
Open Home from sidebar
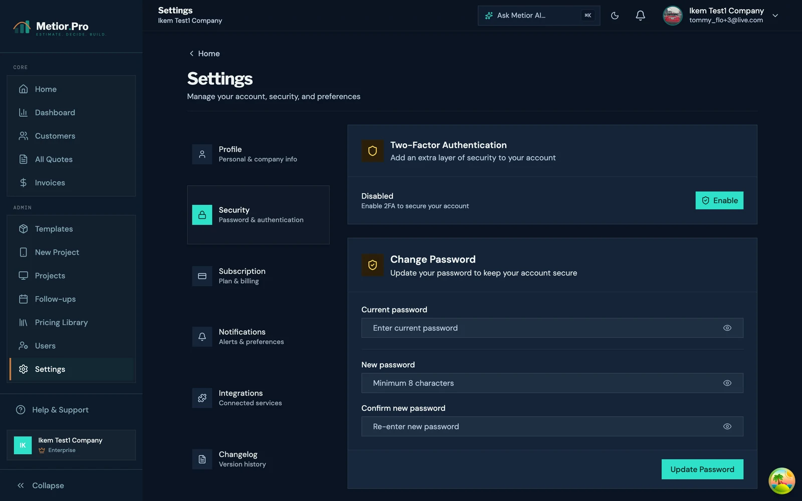tap(72, 89)
